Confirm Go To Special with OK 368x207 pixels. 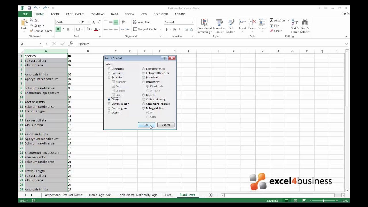(146, 125)
